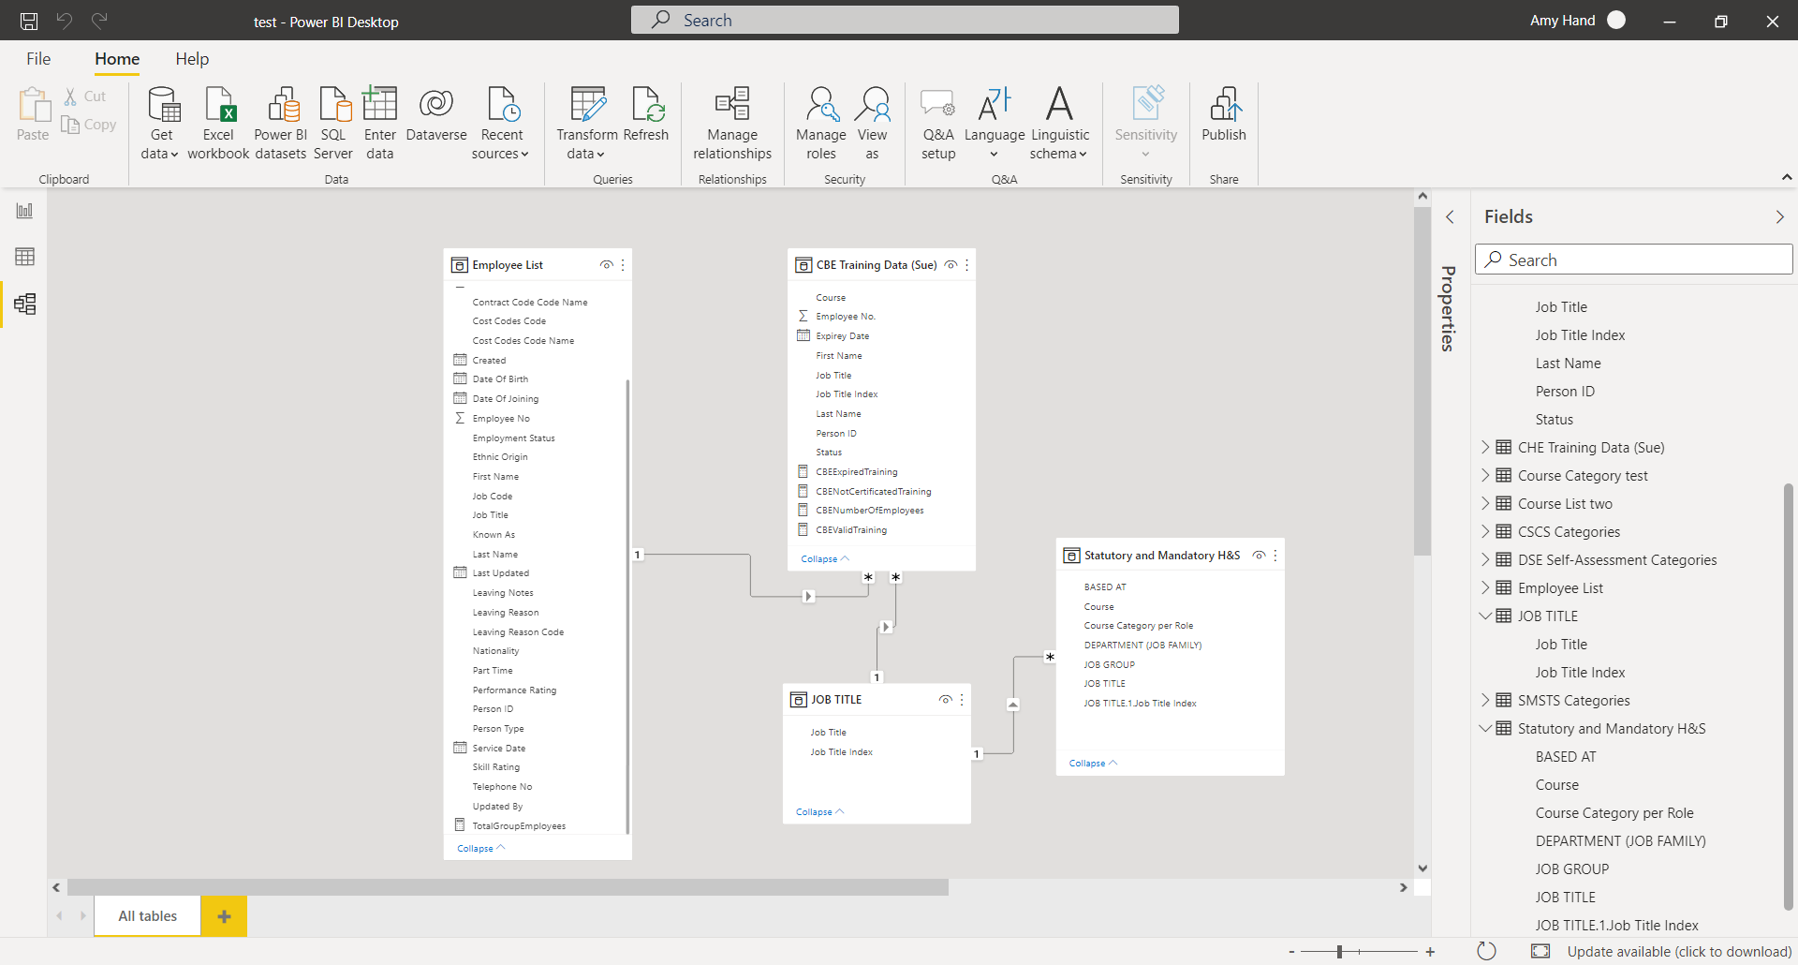This screenshot has height=965, width=1798.
Task: Select the All tables layout tab
Action: click(x=148, y=916)
